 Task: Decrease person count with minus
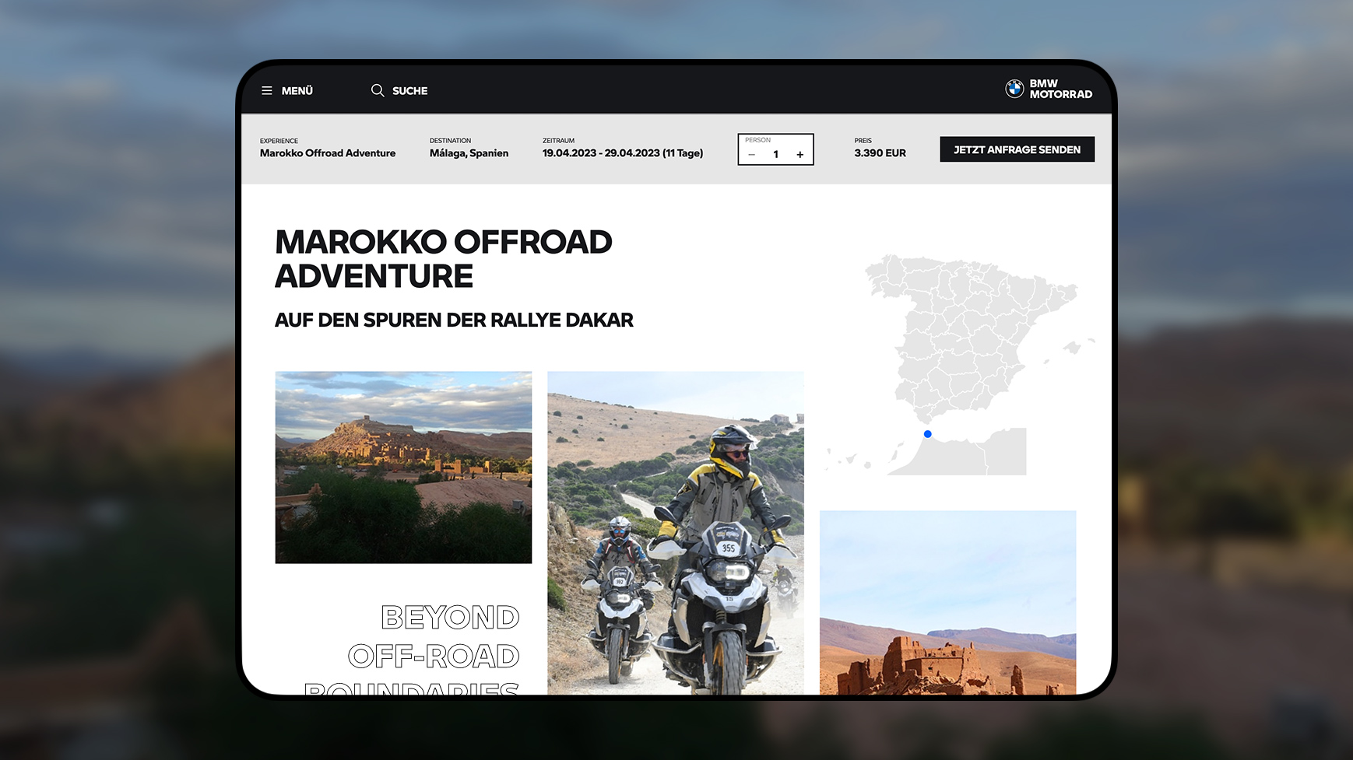(x=751, y=155)
